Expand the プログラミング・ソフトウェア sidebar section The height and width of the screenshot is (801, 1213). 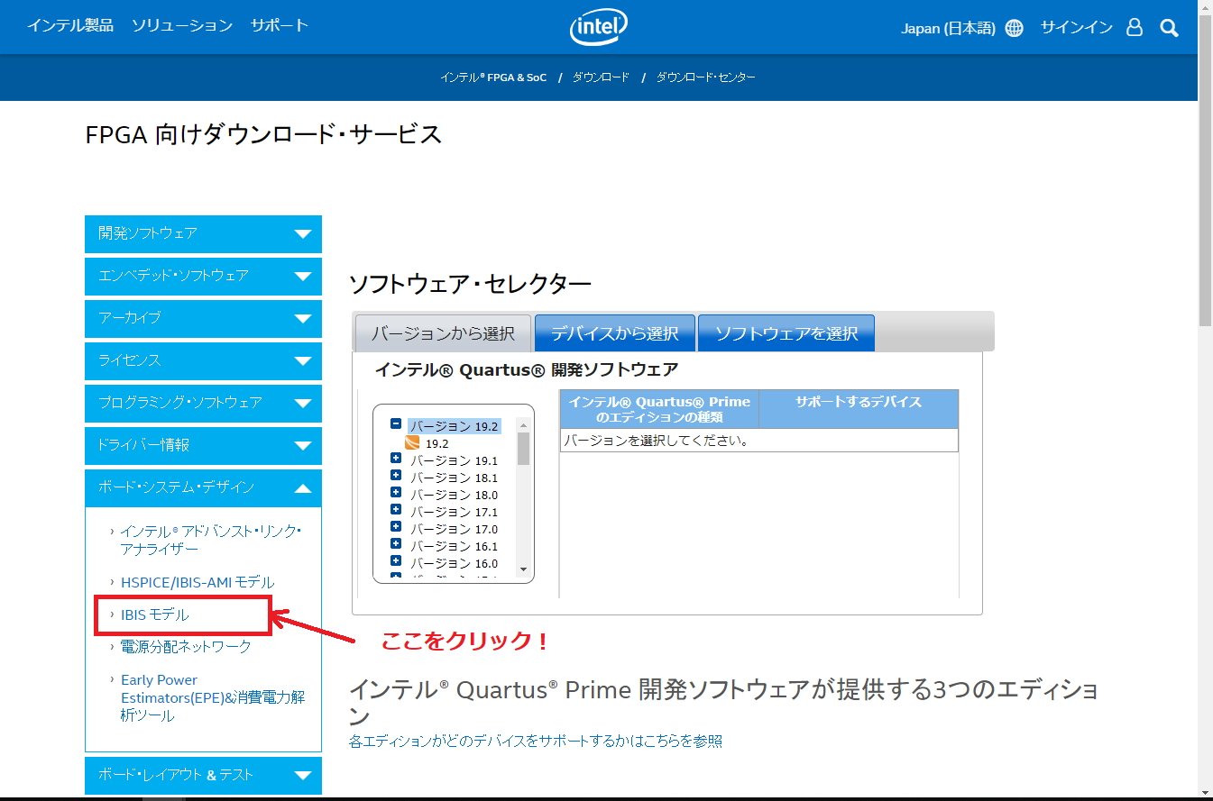[x=203, y=403]
